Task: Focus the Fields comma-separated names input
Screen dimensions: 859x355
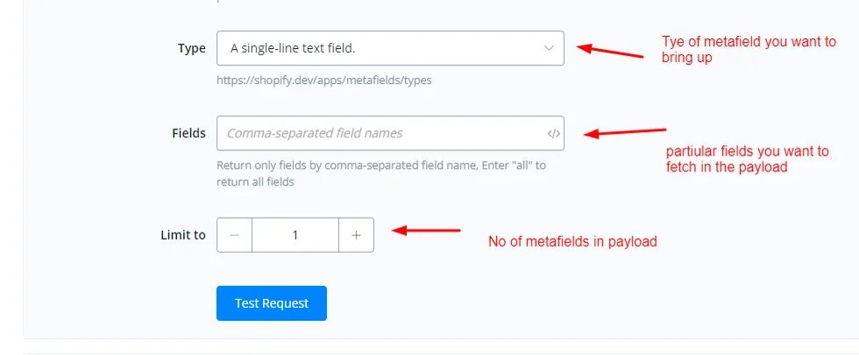Action: tap(390, 133)
